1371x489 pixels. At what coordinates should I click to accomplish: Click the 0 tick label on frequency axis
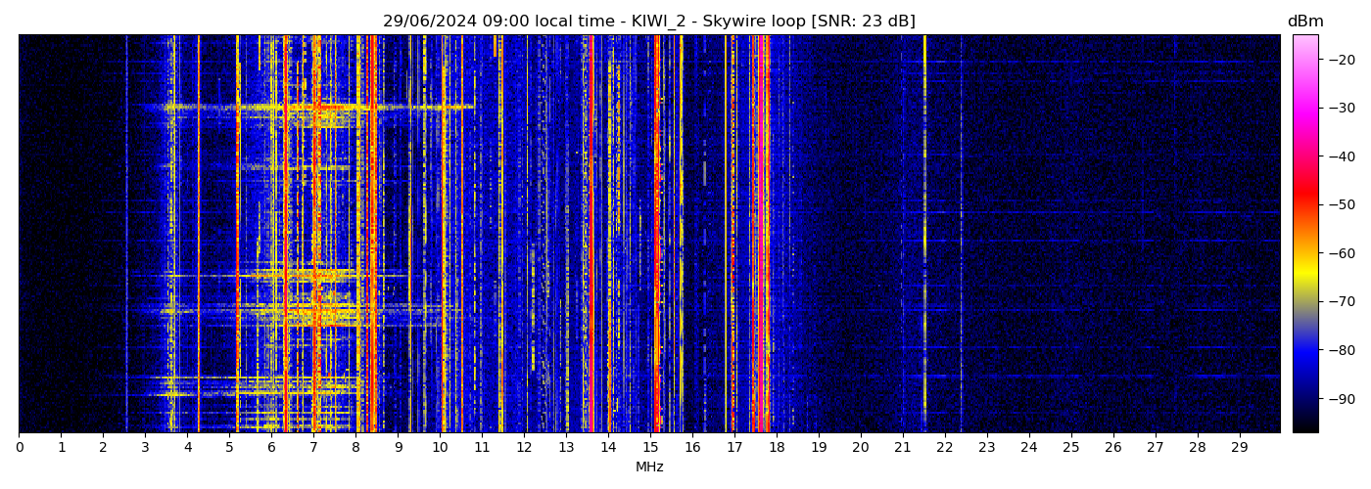[20, 447]
